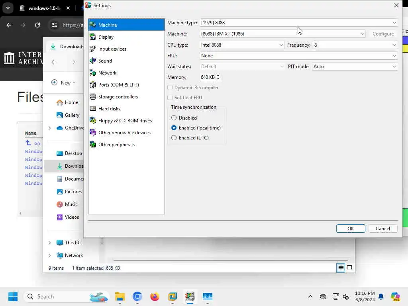Go back in File Explorer window
The height and width of the screenshot is (306, 408).
pos(54,62)
